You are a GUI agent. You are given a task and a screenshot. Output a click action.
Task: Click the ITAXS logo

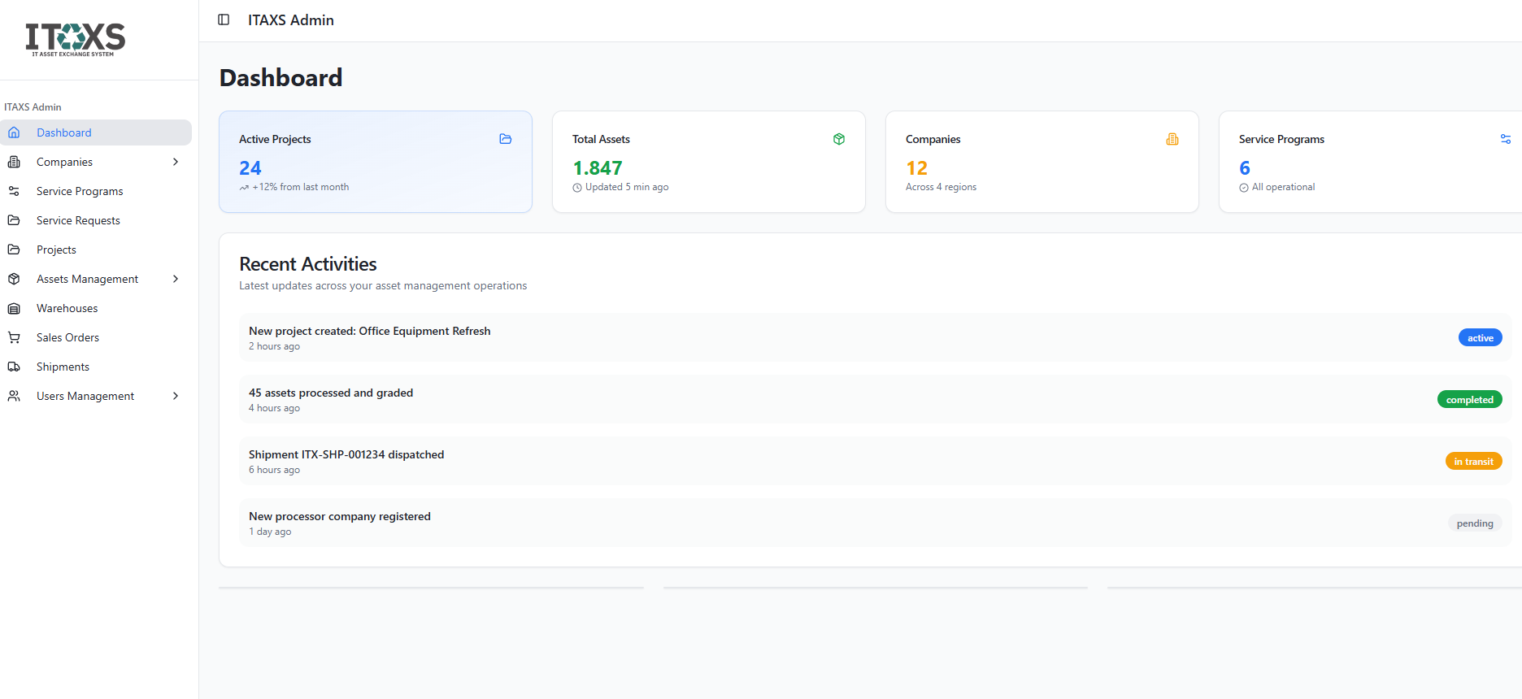75,39
